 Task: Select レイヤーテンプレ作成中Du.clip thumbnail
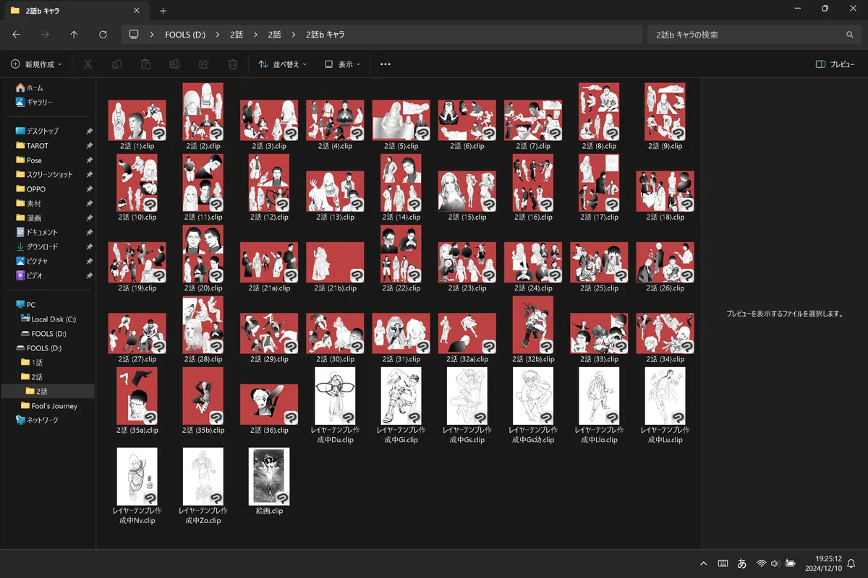(335, 395)
